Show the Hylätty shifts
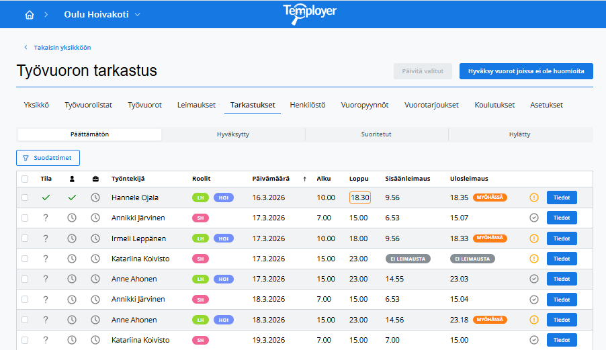 [520, 134]
